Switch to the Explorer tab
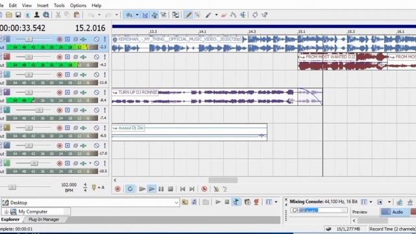416x234 pixels. pos(10,220)
